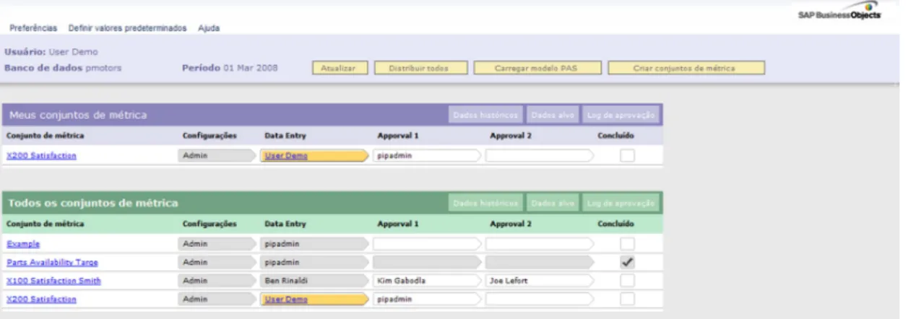Toggle Concluído checkbox for X100 Satisfaction Smith
The width and height of the screenshot is (908, 319).
(628, 281)
